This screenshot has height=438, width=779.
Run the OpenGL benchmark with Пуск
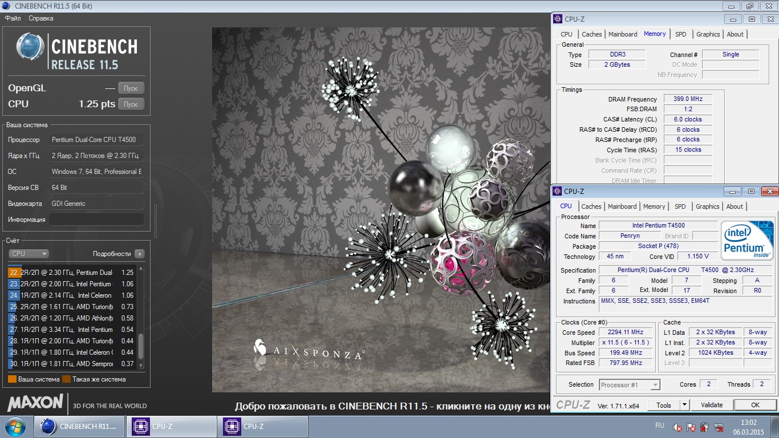tap(131, 88)
